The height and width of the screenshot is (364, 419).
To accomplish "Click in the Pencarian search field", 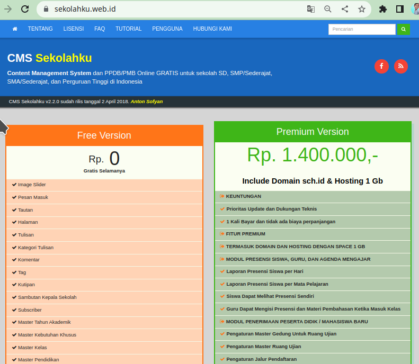I will tap(362, 30).
